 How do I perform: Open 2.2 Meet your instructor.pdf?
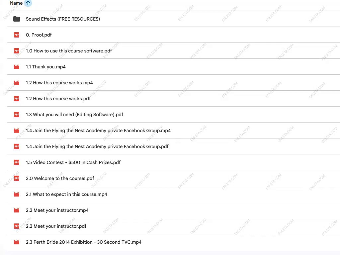56,226
